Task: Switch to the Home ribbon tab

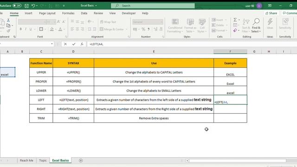Action: tap(14, 13)
